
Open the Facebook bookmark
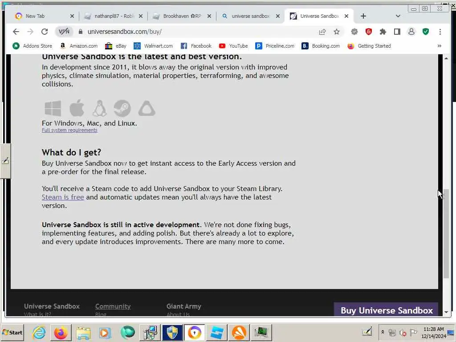[x=196, y=46]
